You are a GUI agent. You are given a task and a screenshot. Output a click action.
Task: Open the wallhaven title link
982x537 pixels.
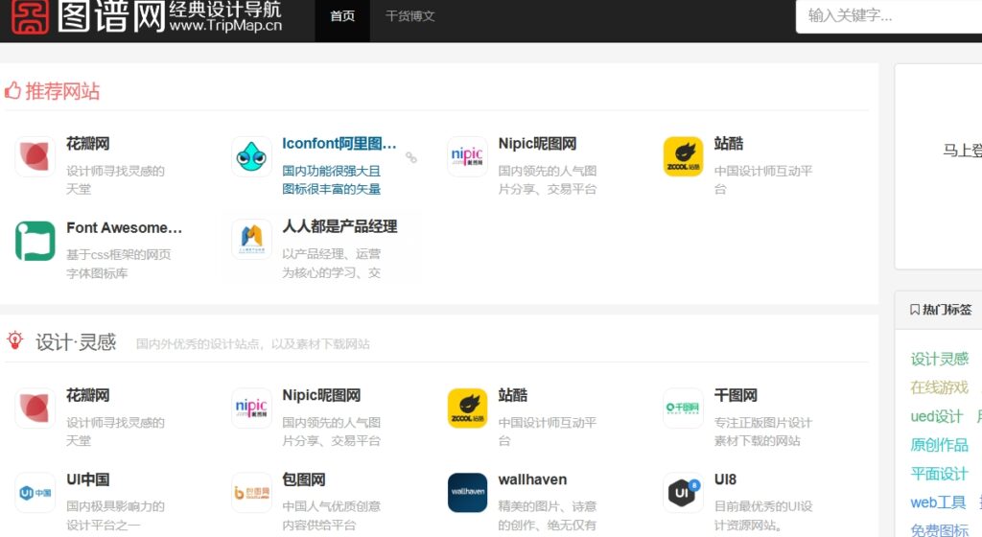tap(532, 479)
